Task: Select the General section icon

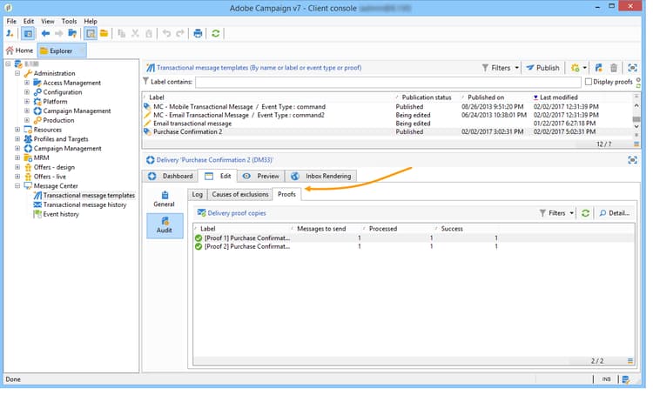Action: pyautogui.click(x=164, y=199)
